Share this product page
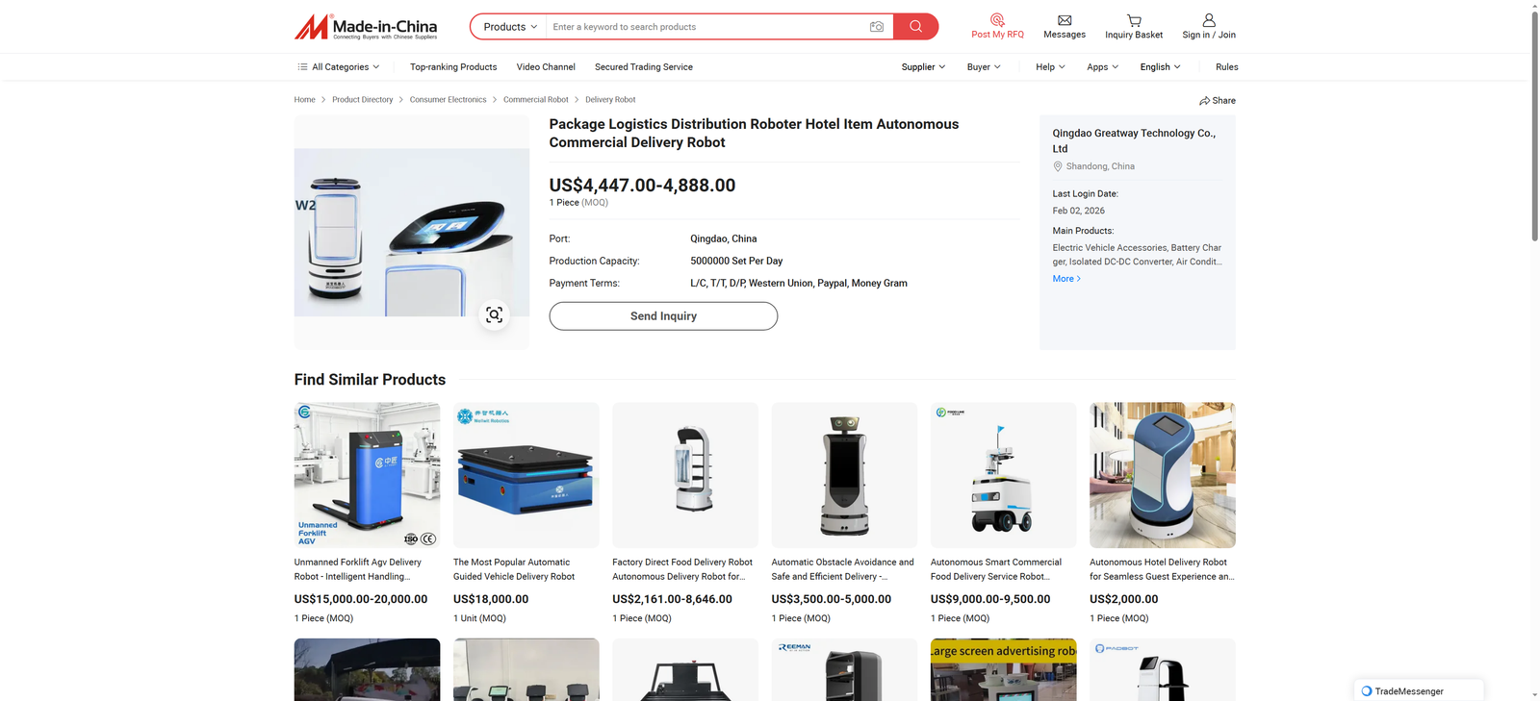 [1218, 100]
